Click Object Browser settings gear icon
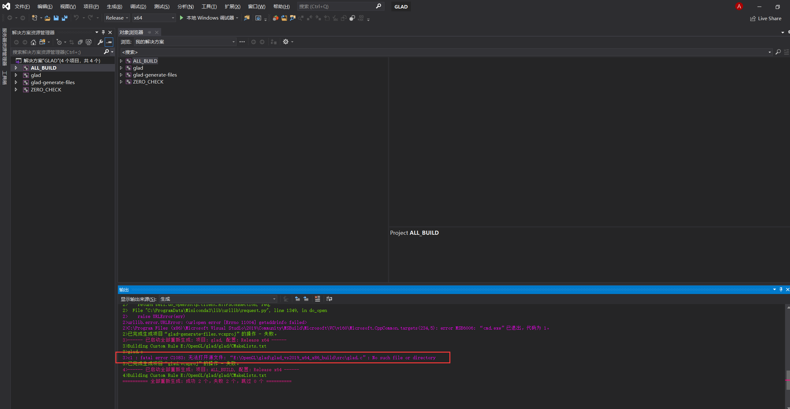790x409 pixels. [x=286, y=42]
